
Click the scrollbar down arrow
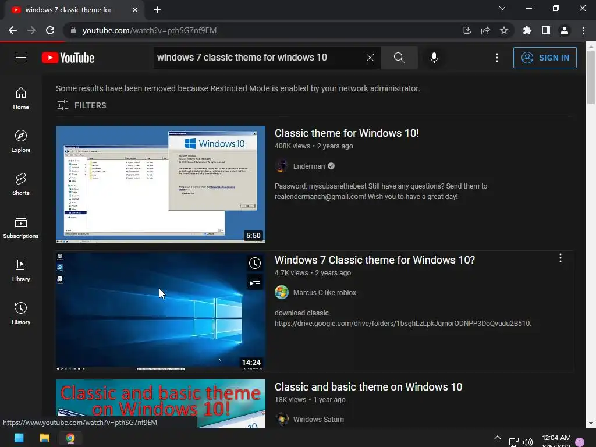591,423
